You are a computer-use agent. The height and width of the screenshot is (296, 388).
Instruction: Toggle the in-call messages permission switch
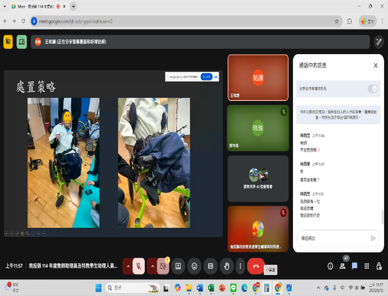coord(372,89)
